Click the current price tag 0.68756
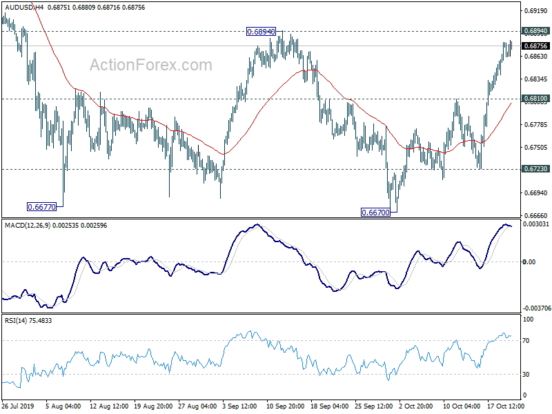 [x=535, y=46]
